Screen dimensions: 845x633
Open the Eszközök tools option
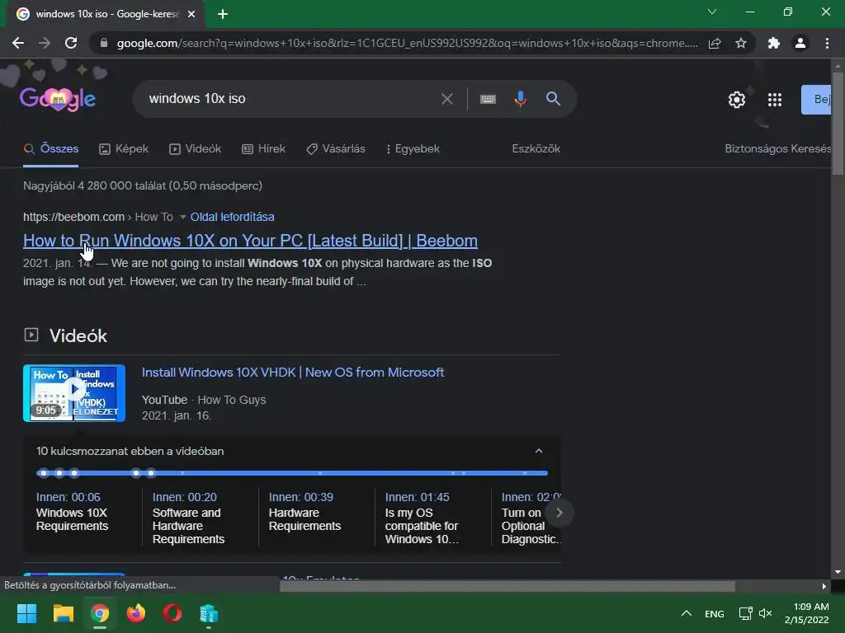click(536, 148)
